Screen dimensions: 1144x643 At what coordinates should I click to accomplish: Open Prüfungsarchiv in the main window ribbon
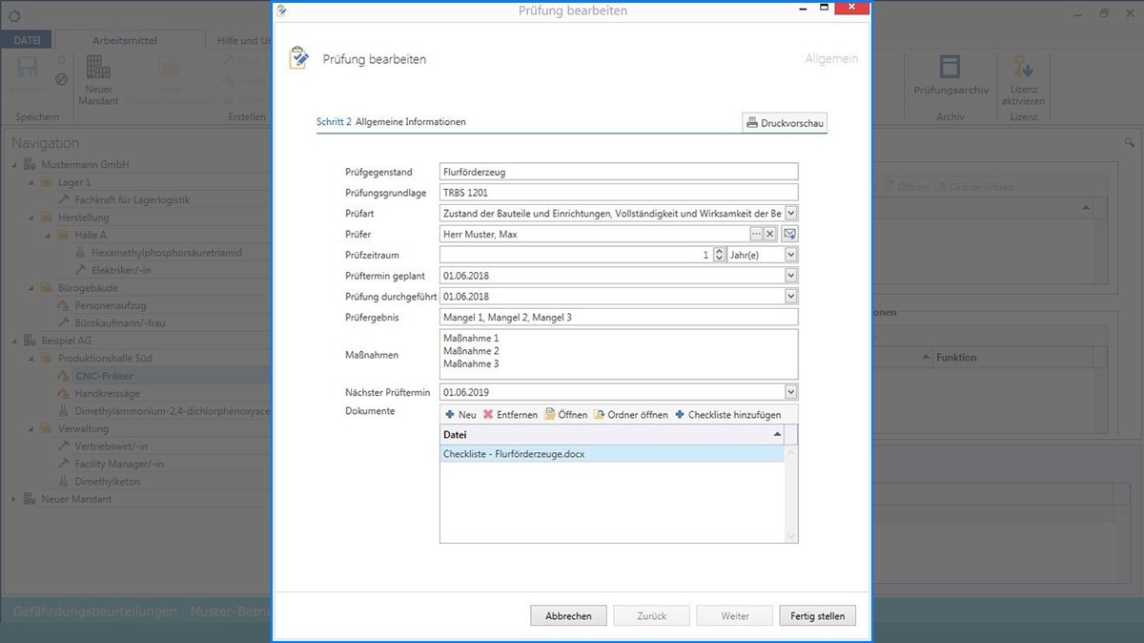pyautogui.click(x=950, y=75)
